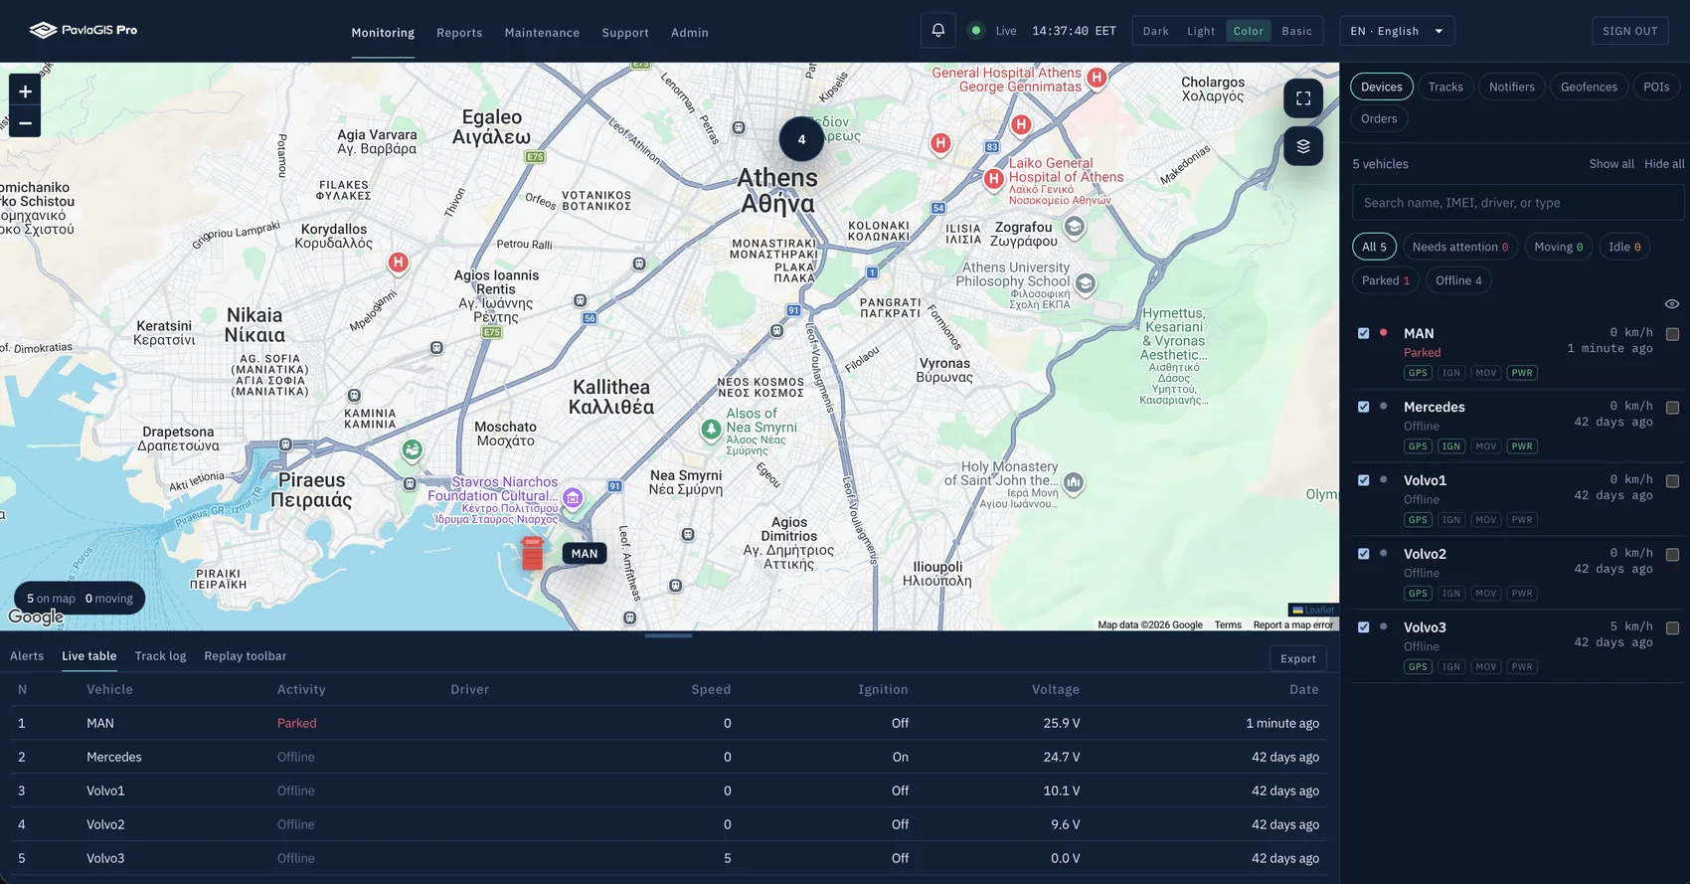The width and height of the screenshot is (1690, 884).
Task: Open the Reports menu
Action: click(x=459, y=33)
